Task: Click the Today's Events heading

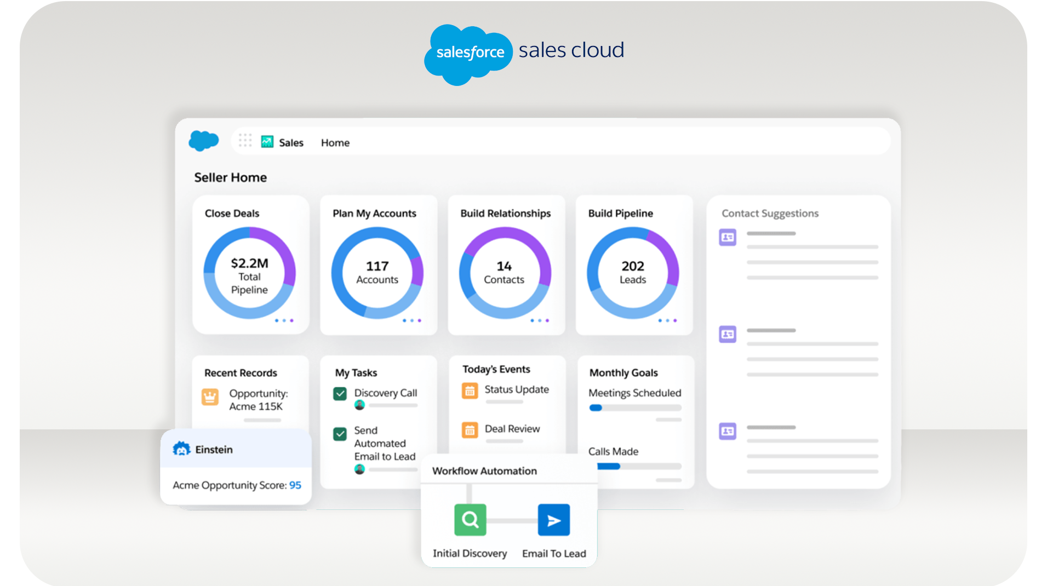Action: tap(496, 369)
